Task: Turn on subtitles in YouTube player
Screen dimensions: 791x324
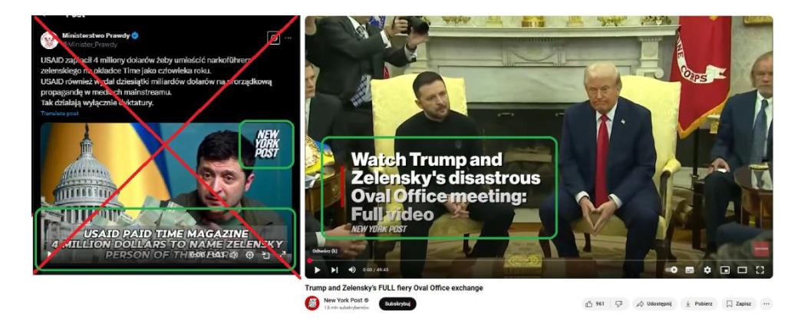Action: pyautogui.click(x=690, y=270)
